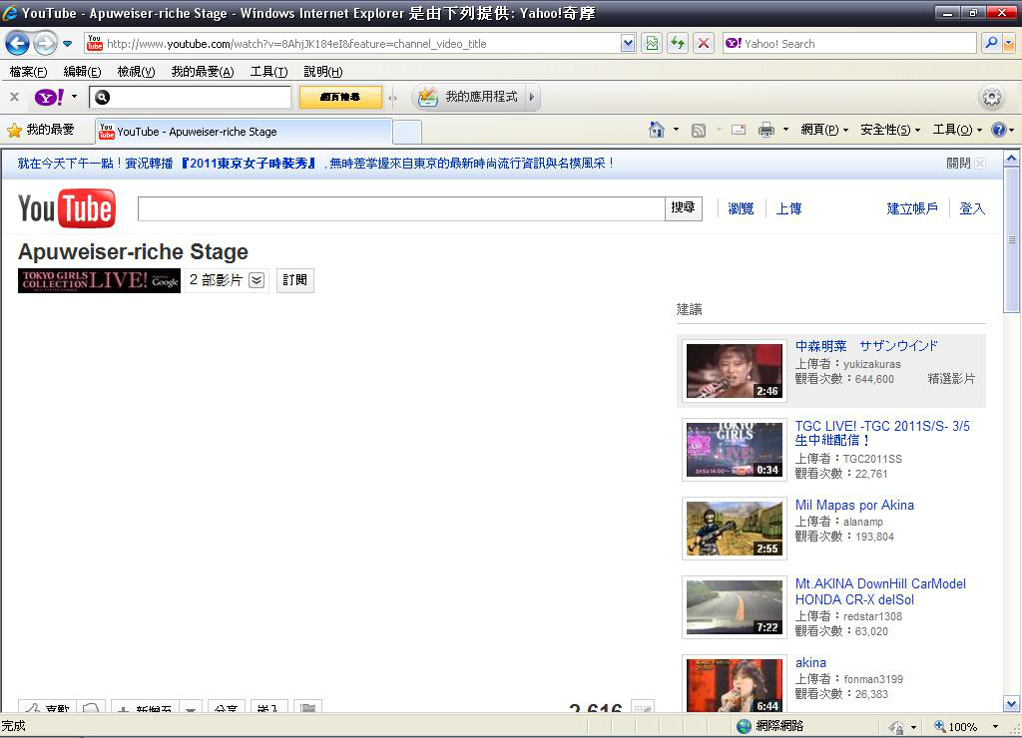
Task: Open the TGC LIVE! -TGC 2011S/S- video link
Action: 882,433
